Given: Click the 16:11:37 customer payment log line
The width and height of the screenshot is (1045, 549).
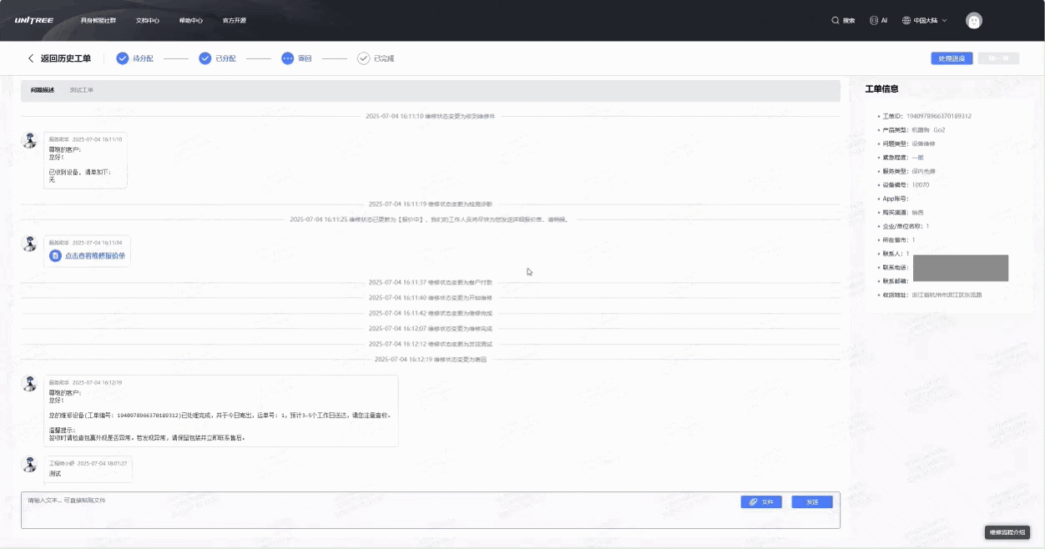Looking at the screenshot, I should (431, 282).
